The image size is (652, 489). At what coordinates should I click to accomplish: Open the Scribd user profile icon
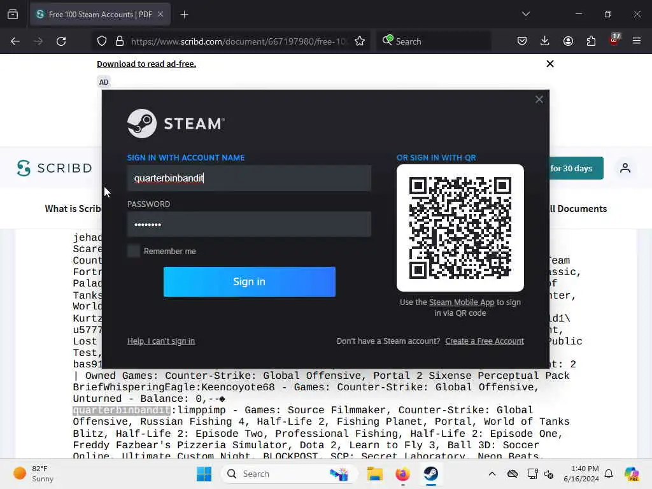click(625, 168)
